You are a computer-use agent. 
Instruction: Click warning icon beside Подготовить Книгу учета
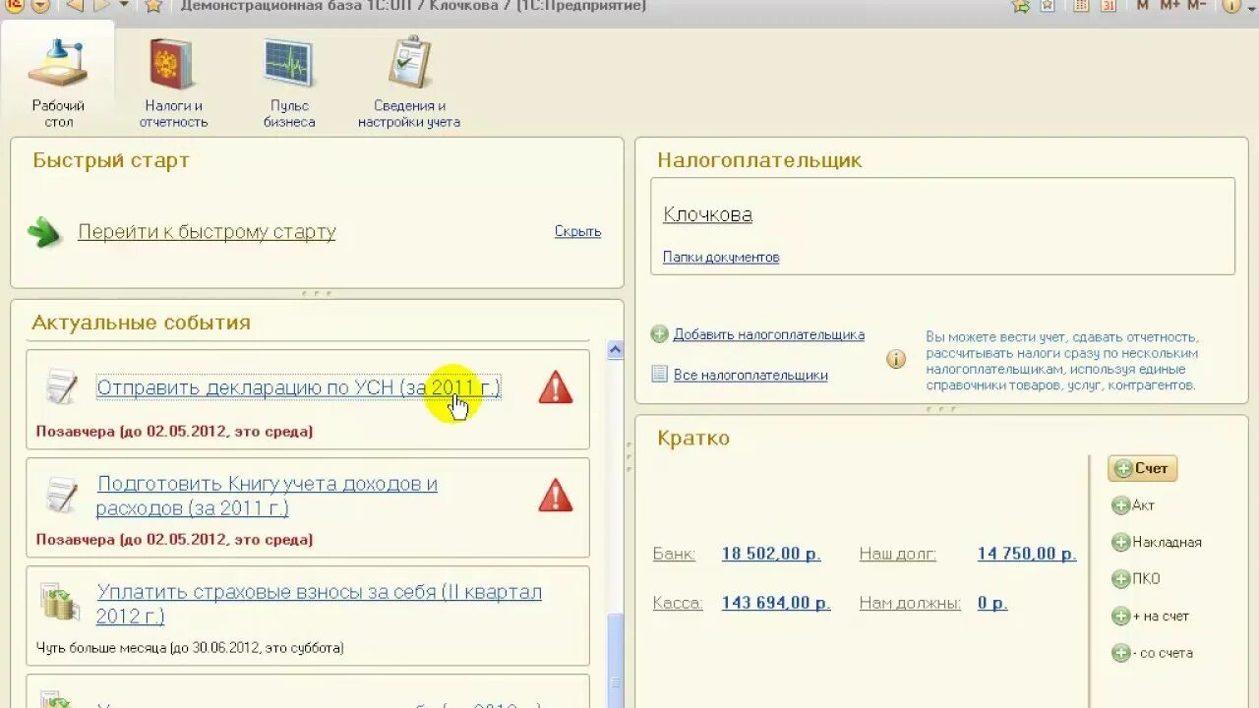(x=556, y=496)
